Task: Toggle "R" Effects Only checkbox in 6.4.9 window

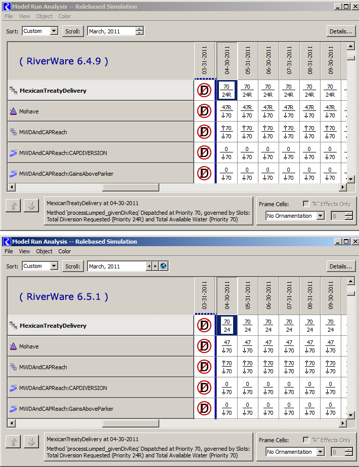Action: pos(306,204)
